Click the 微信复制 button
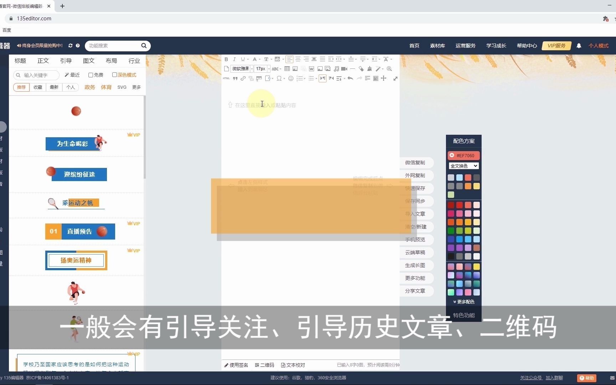This screenshot has height=385, width=616. click(416, 163)
